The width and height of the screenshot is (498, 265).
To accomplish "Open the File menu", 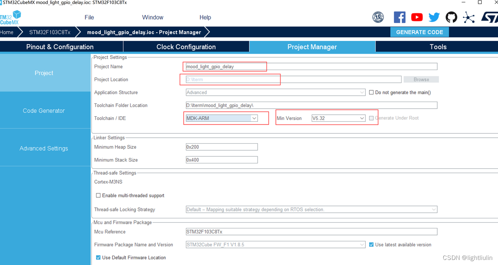I will 89,17.
